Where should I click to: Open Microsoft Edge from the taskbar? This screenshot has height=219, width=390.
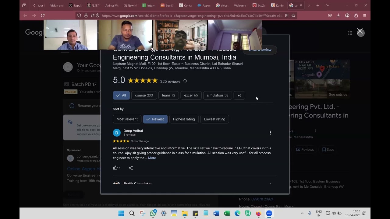237,213
